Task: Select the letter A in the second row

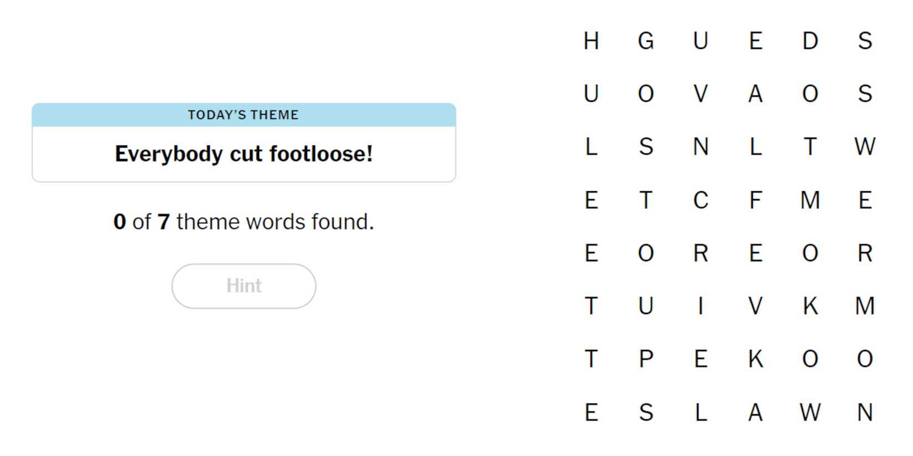Action: point(755,94)
